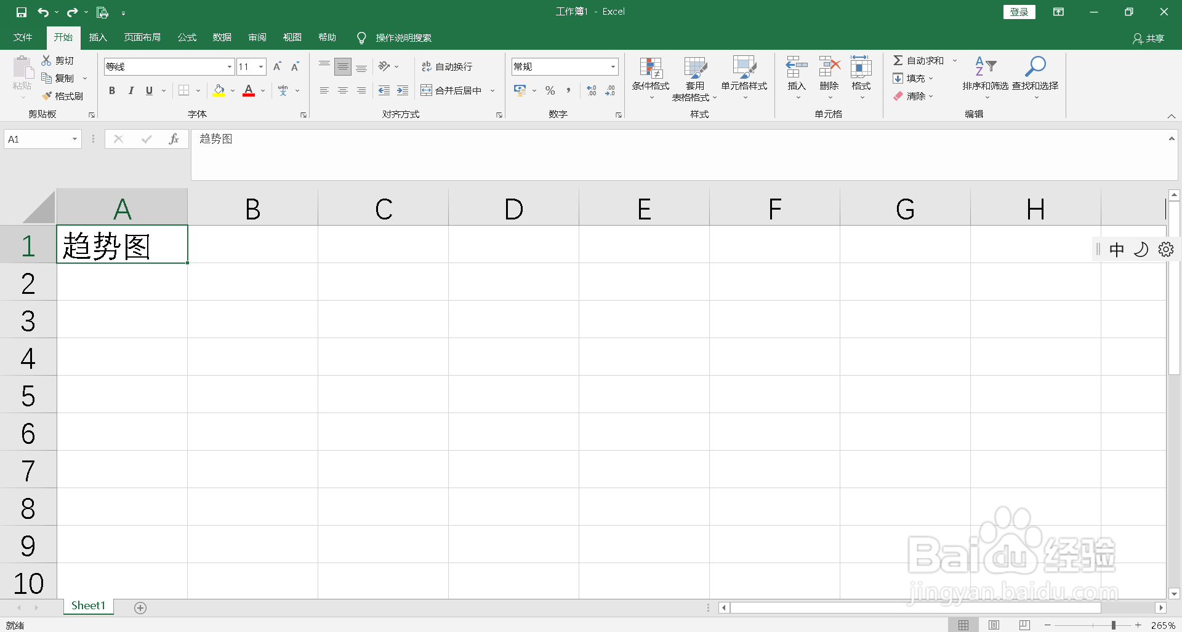Open the number format dropdown (常规)
This screenshot has height=632, width=1182.
pyautogui.click(x=613, y=66)
